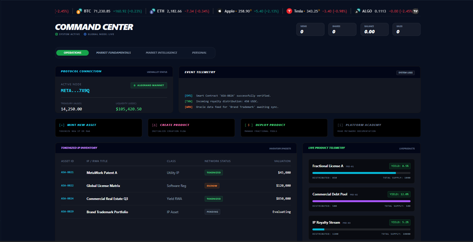Click the [TXN] royalty distribution log line
The image size is (473, 242).
coord(221,101)
